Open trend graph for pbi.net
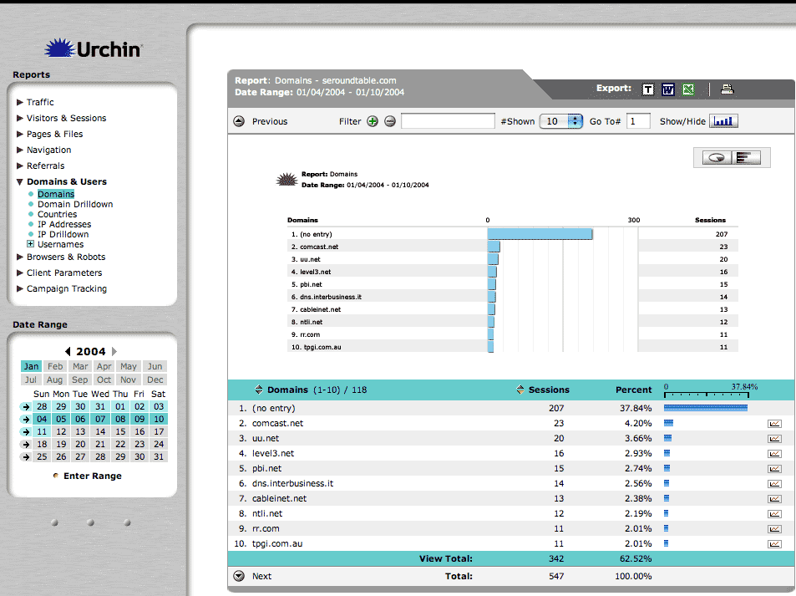This screenshot has width=796, height=596. [774, 468]
